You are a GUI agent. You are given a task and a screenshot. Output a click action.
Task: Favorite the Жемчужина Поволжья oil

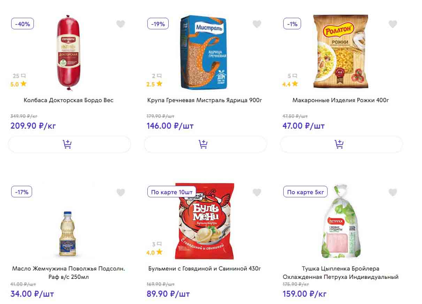[121, 192]
